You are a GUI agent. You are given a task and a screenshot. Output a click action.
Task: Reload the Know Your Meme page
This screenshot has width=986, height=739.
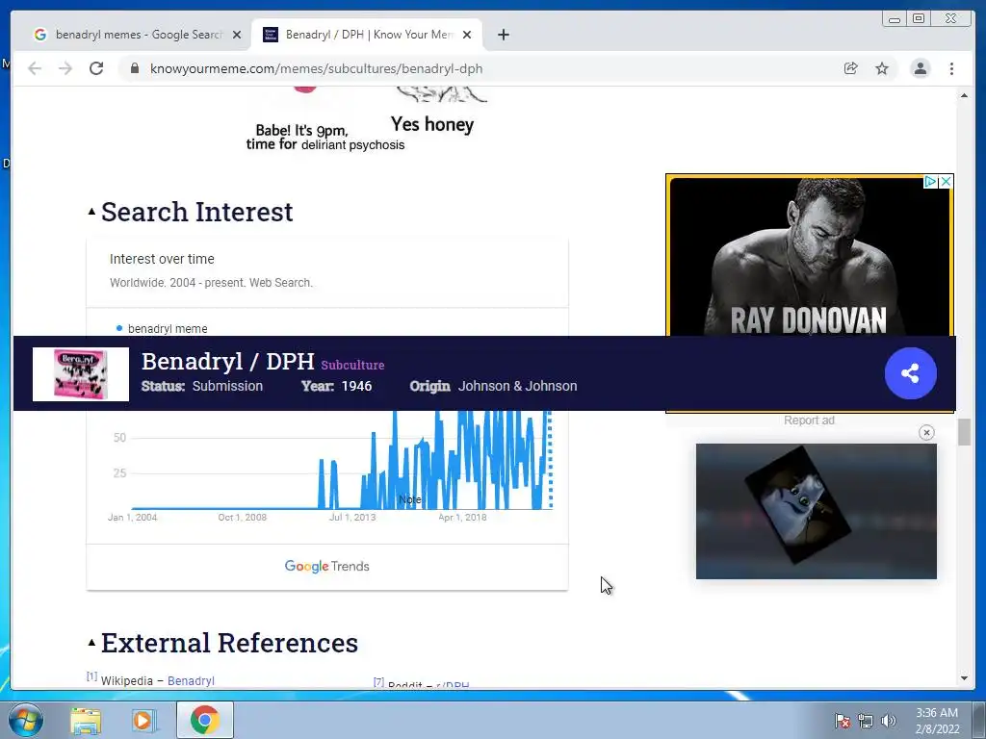click(96, 68)
